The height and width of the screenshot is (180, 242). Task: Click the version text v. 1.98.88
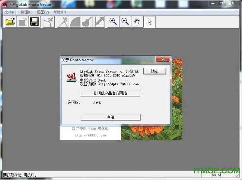pyautogui.click(x=129, y=72)
